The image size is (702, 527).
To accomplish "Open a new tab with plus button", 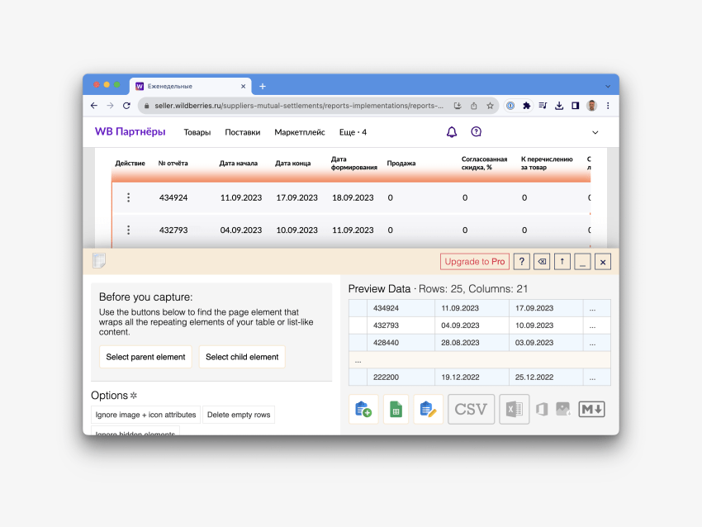I will 263,87.
